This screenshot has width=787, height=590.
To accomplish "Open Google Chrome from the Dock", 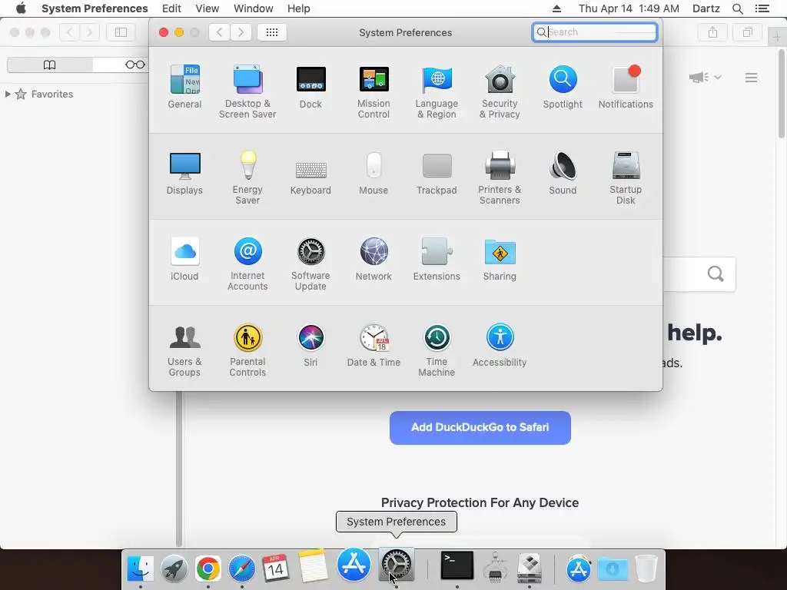I will [208, 568].
